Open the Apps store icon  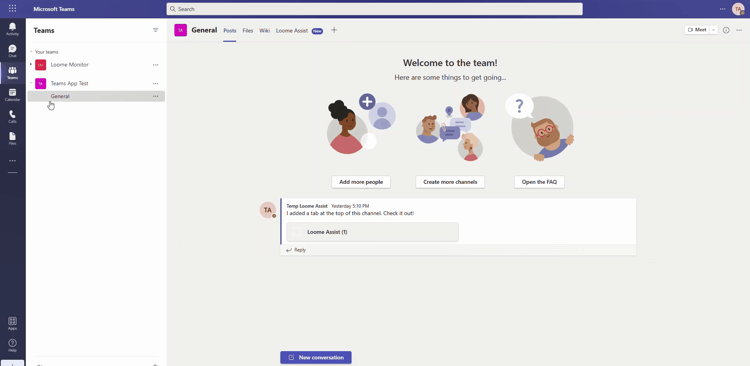[x=13, y=323]
